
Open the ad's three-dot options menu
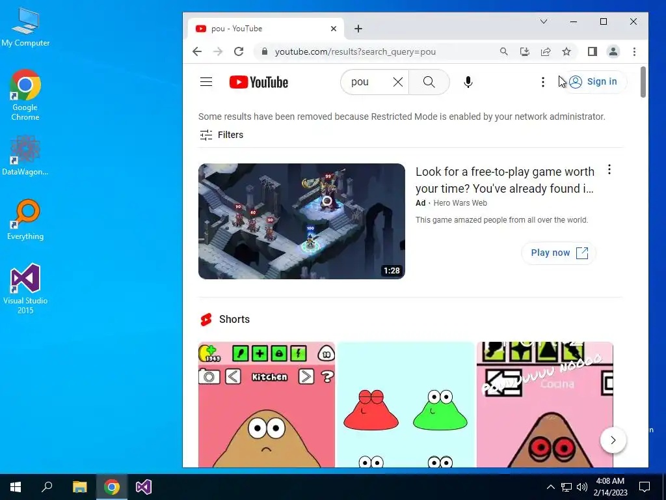(609, 170)
